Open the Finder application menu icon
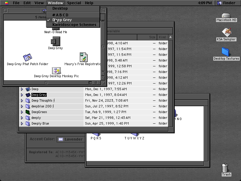The image size is (241, 181). click(x=220, y=3)
